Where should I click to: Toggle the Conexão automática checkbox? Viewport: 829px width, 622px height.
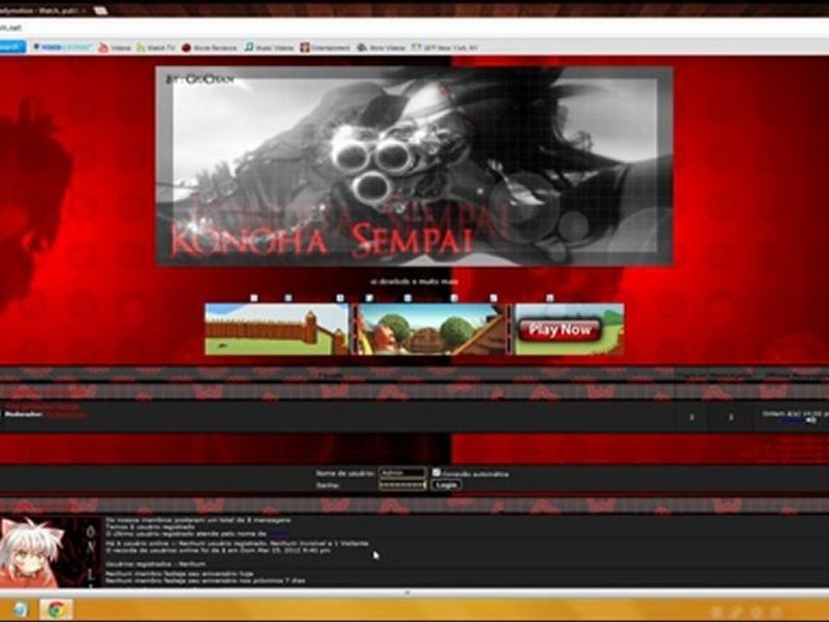pos(436,473)
